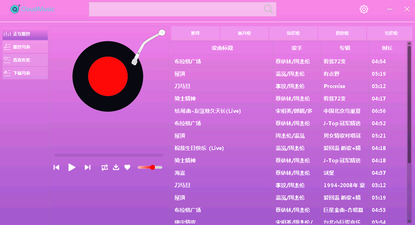
Task: Click the search magnifier icon
Action: point(268,9)
